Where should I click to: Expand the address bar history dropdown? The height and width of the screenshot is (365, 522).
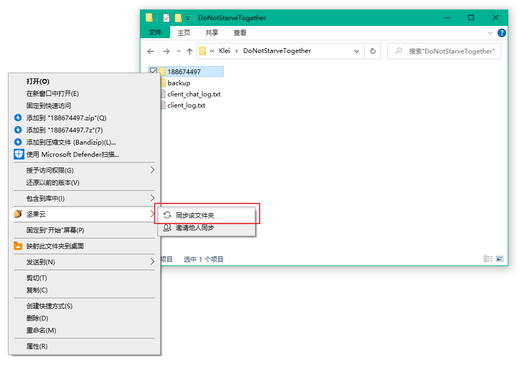357,51
